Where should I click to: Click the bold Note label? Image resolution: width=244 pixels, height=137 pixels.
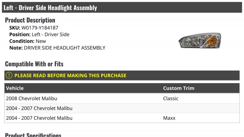16,48
